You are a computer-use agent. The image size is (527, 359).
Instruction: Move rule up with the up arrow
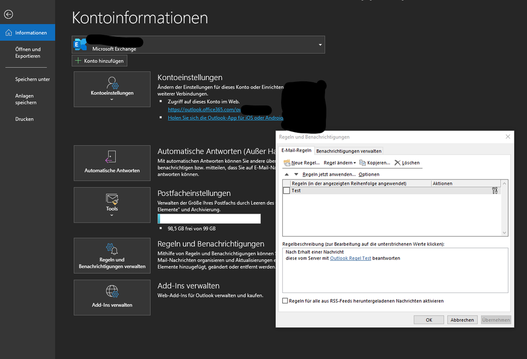point(286,174)
